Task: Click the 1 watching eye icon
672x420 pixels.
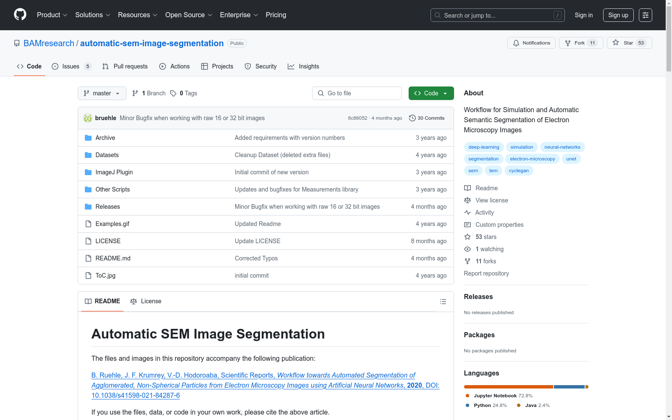Action: (467, 249)
